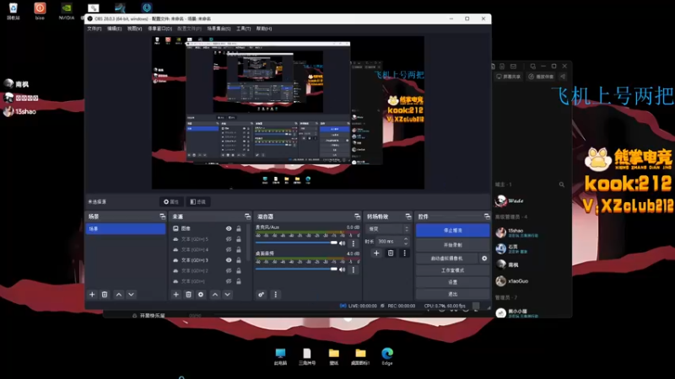Open mixer panel three-dot menu at bottom

[x=276, y=294]
